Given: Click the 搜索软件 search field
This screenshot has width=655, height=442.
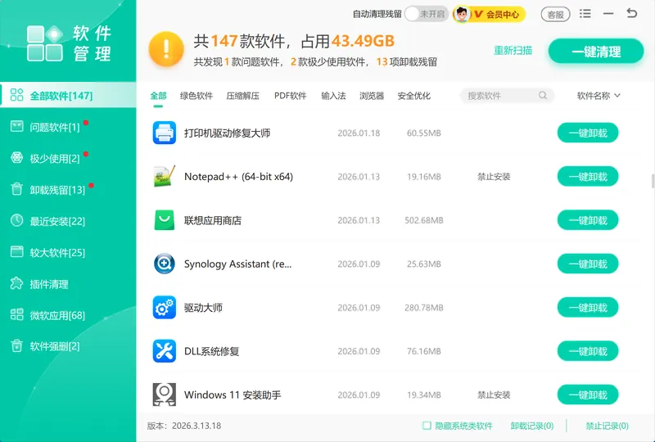Looking at the screenshot, I should (507, 96).
